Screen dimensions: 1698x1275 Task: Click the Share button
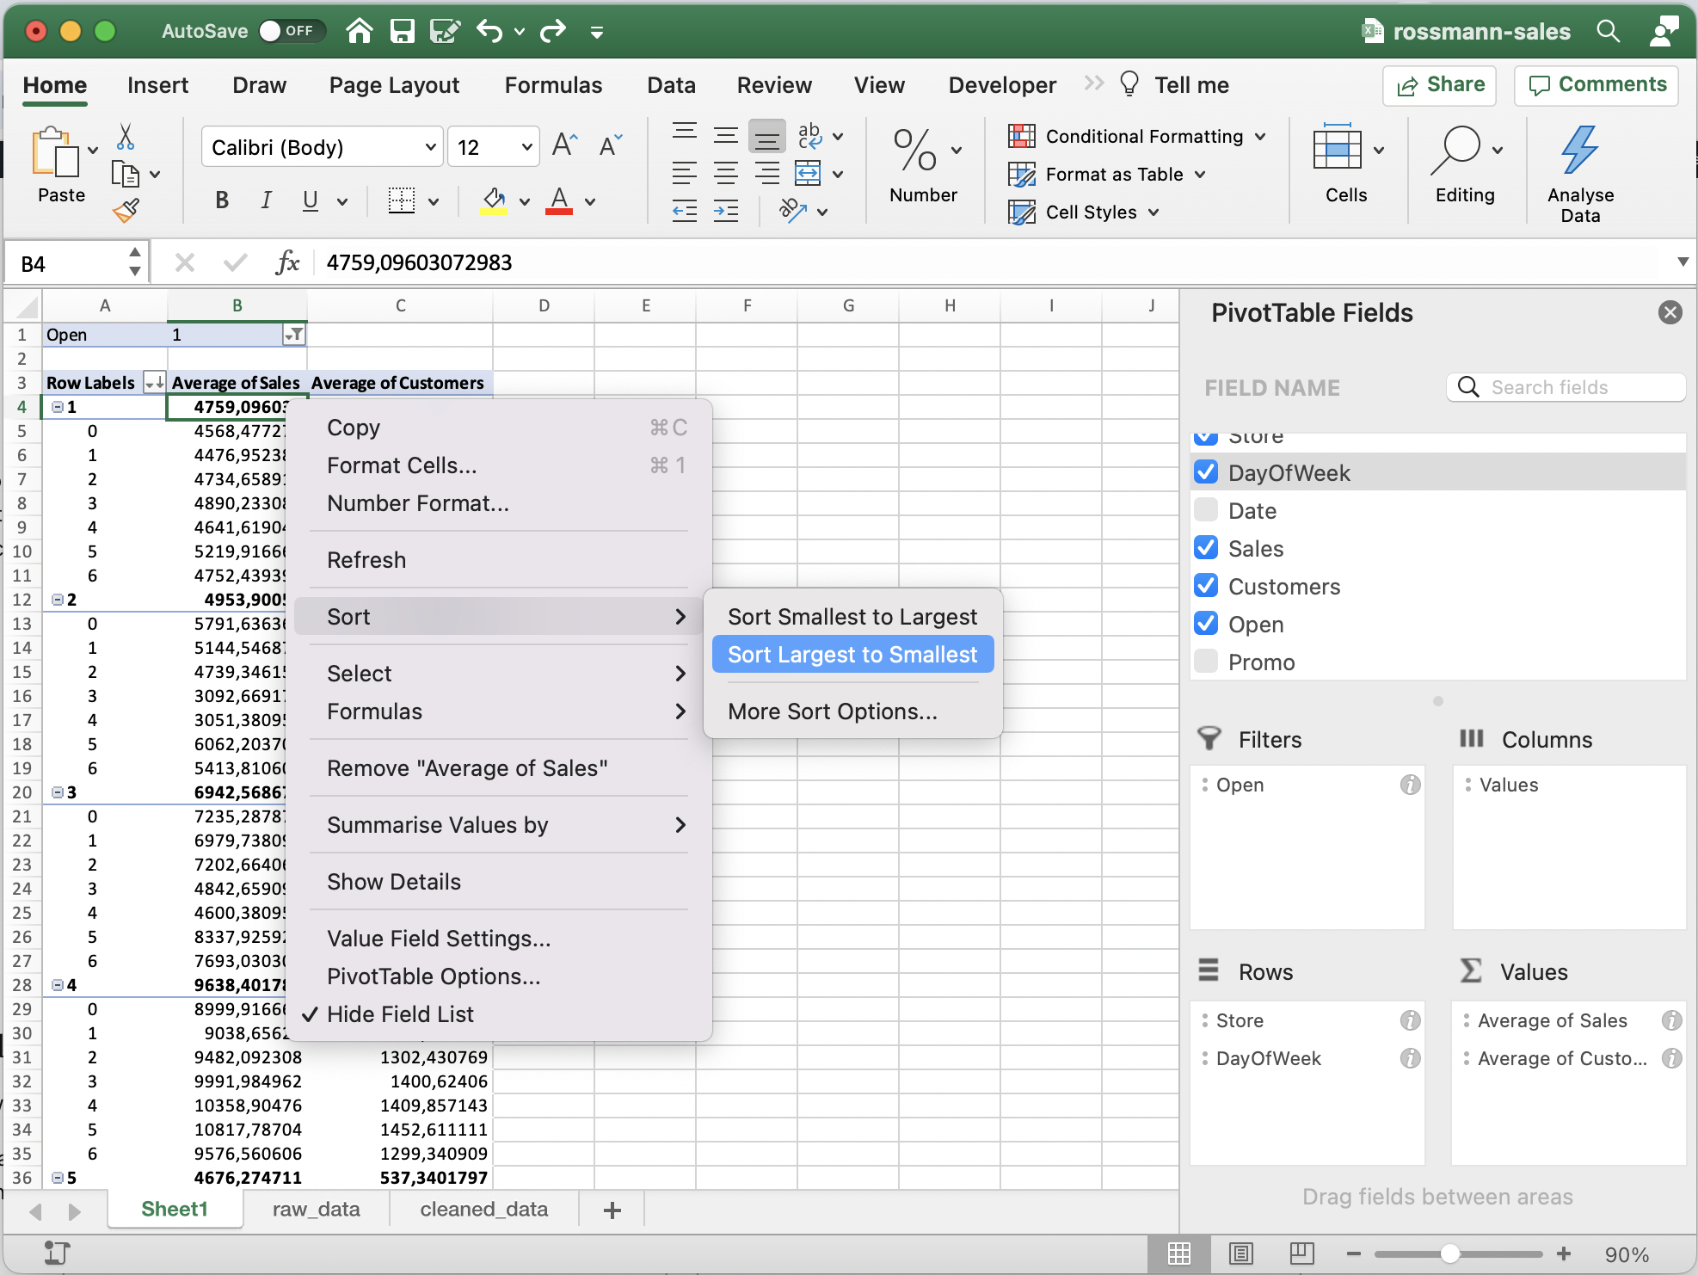1439,85
